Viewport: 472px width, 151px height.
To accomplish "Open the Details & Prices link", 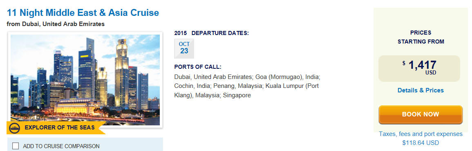I will coord(421,90).
